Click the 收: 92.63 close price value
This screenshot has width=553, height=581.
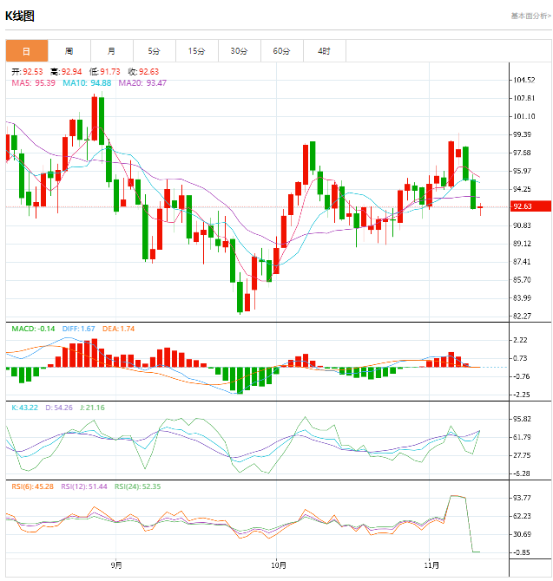pyautogui.click(x=143, y=71)
